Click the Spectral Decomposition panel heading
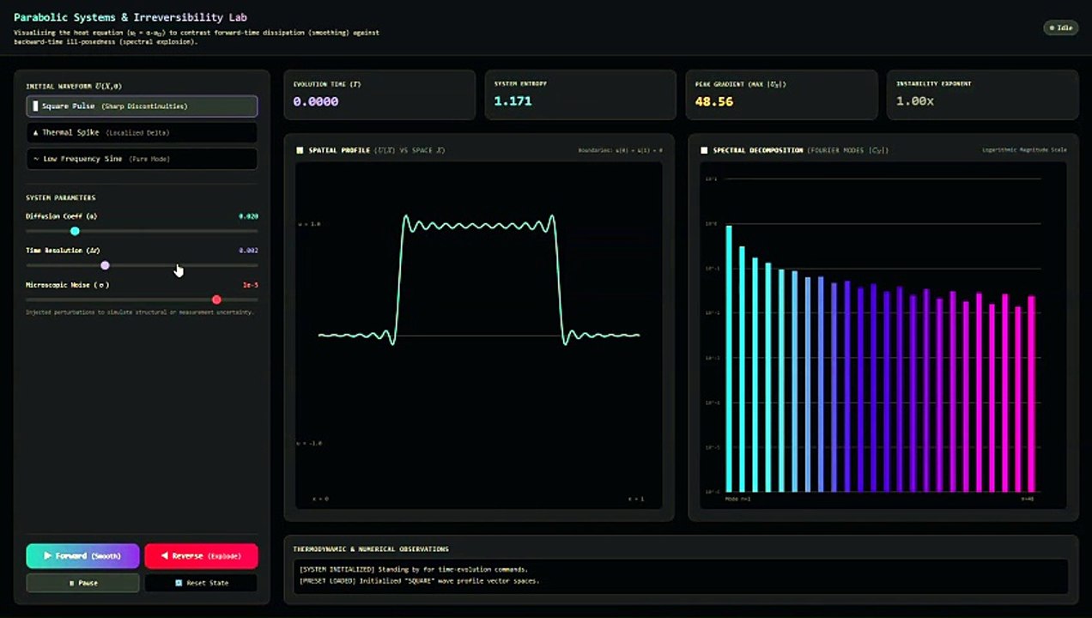Image resolution: width=1092 pixels, height=618 pixels. click(x=795, y=150)
